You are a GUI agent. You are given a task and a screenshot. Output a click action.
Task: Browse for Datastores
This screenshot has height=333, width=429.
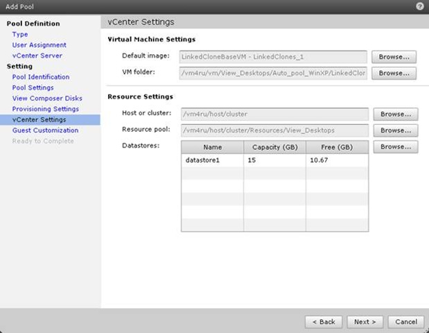coord(396,147)
